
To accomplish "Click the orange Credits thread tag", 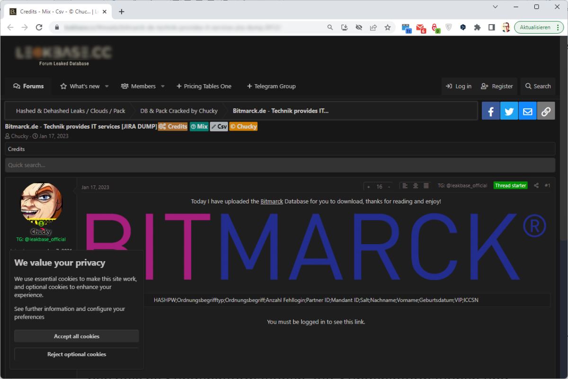I will pos(173,126).
